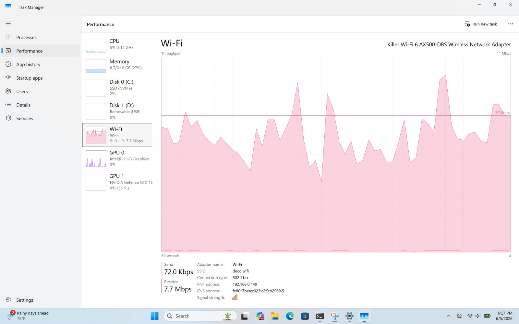Click the IPv6 address value
Image resolution: width=519 pixels, height=324 pixels.
258,291
